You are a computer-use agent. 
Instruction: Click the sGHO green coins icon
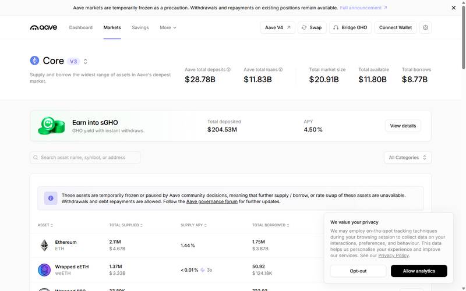51,126
